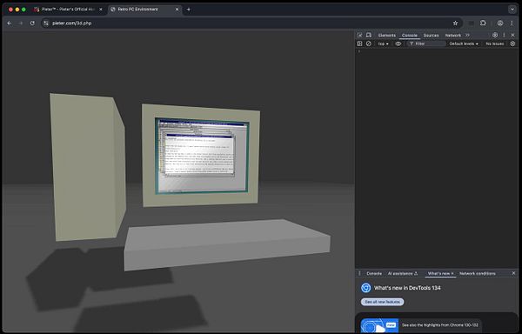The height and width of the screenshot is (334, 522).
Task: Focus the console Filter input field
Action: tap(427, 43)
